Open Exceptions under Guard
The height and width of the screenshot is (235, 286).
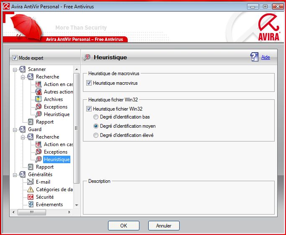56,152
